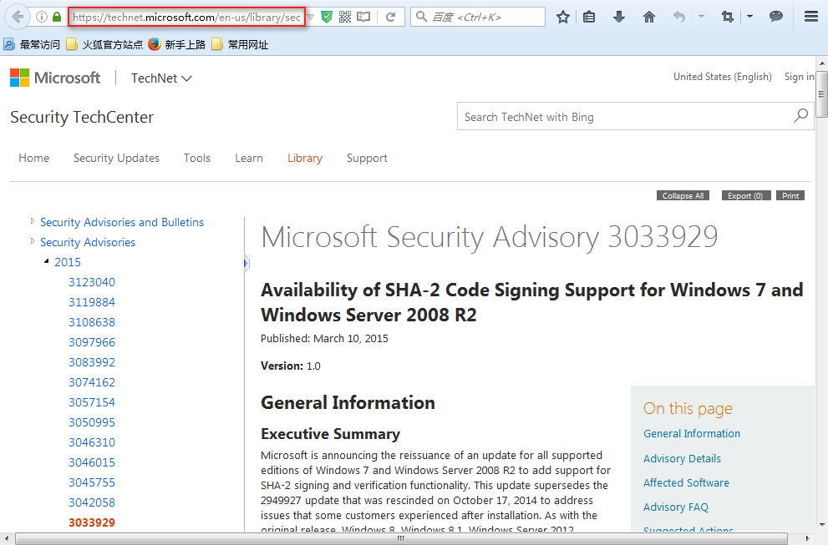Image resolution: width=828 pixels, height=545 pixels.
Task: Show bookmarks list icon
Action: tap(589, 17)
